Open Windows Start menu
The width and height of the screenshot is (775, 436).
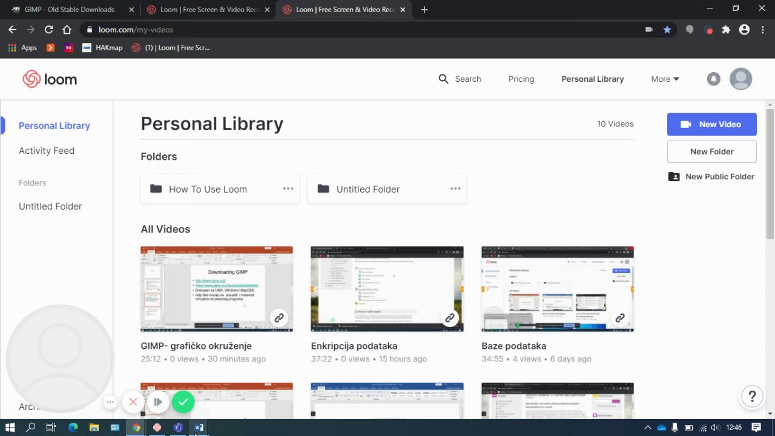tap(10, 428)
